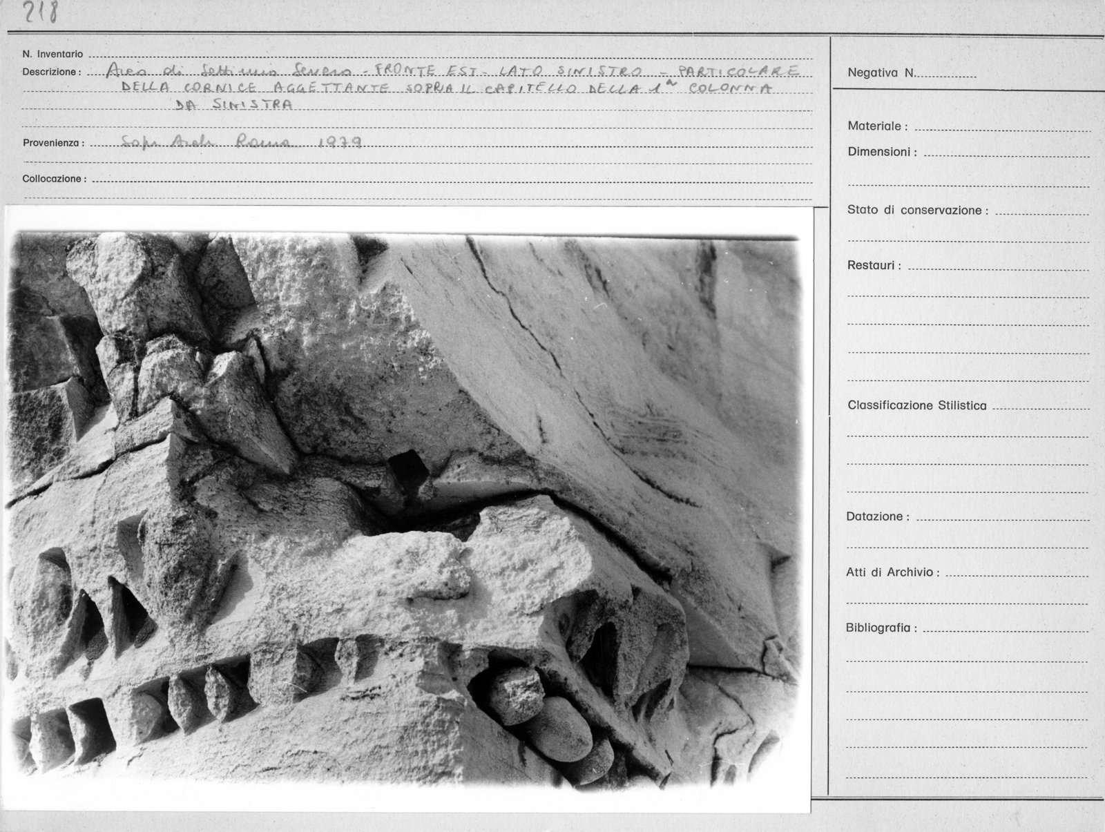
Task: Click the 'Classificazione Stilistica' label
Action: click(x=917, y=405)
